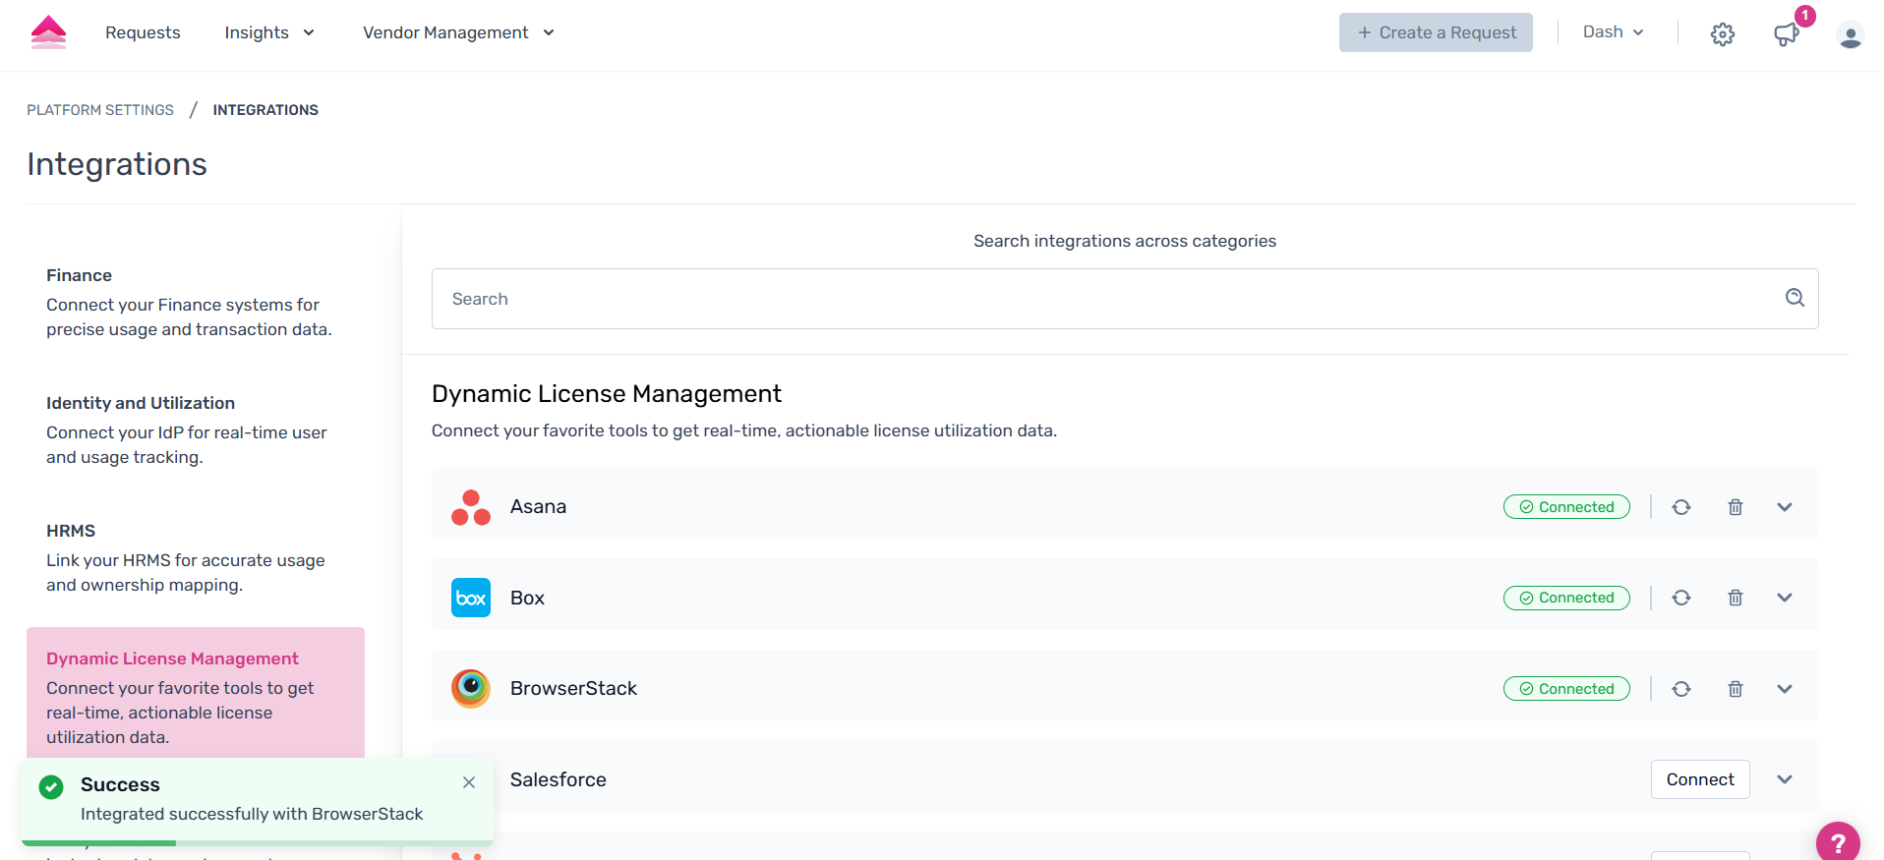This screenshot has height=860, width=1884.
Task: Click Box's Connected status badge
Action: point(1566,598)
